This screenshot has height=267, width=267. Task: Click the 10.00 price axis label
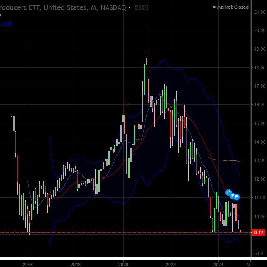(260, 216)
